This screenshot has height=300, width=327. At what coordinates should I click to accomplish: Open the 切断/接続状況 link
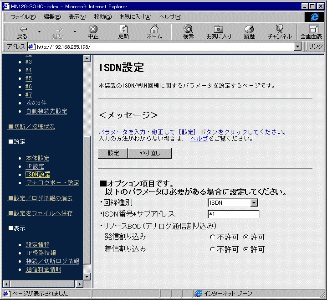(x=31, y=126)
